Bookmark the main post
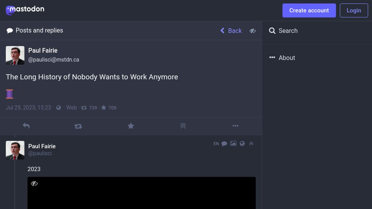Image resolution: width=372 pixels, height=209 pixels. coord(183,126)
